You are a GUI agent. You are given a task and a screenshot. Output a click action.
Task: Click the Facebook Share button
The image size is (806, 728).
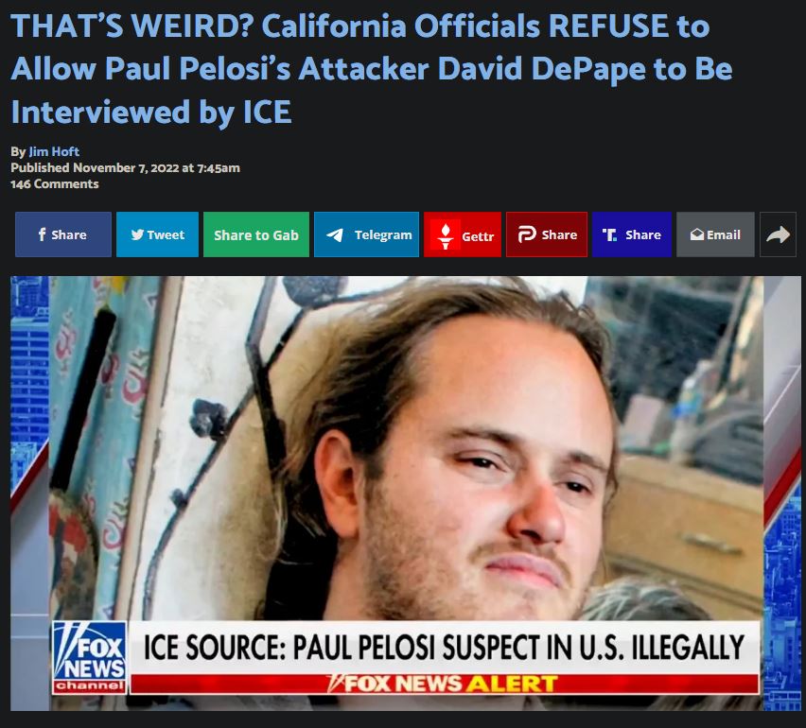click(x=63, y=234)
